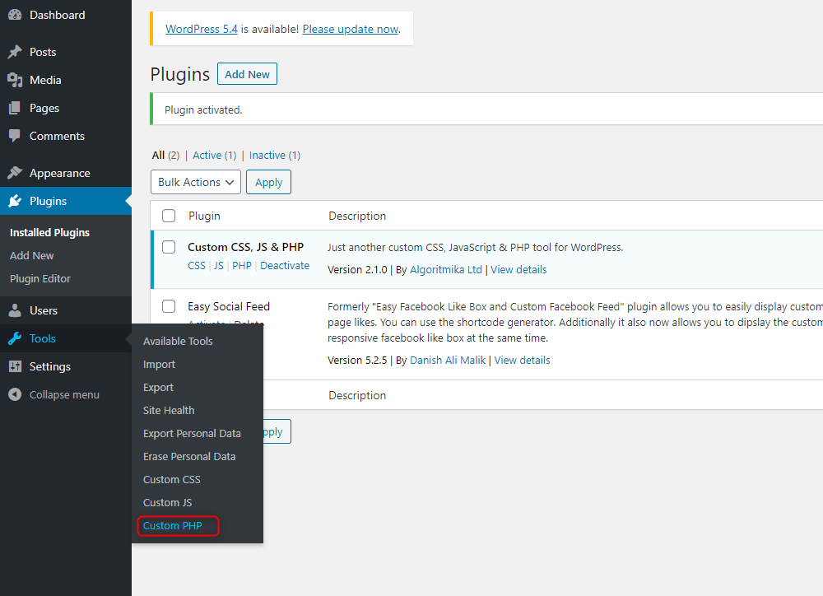Open Settings section label in sidebar
Viewport: 823px width, 596px height.
(50, 366)
